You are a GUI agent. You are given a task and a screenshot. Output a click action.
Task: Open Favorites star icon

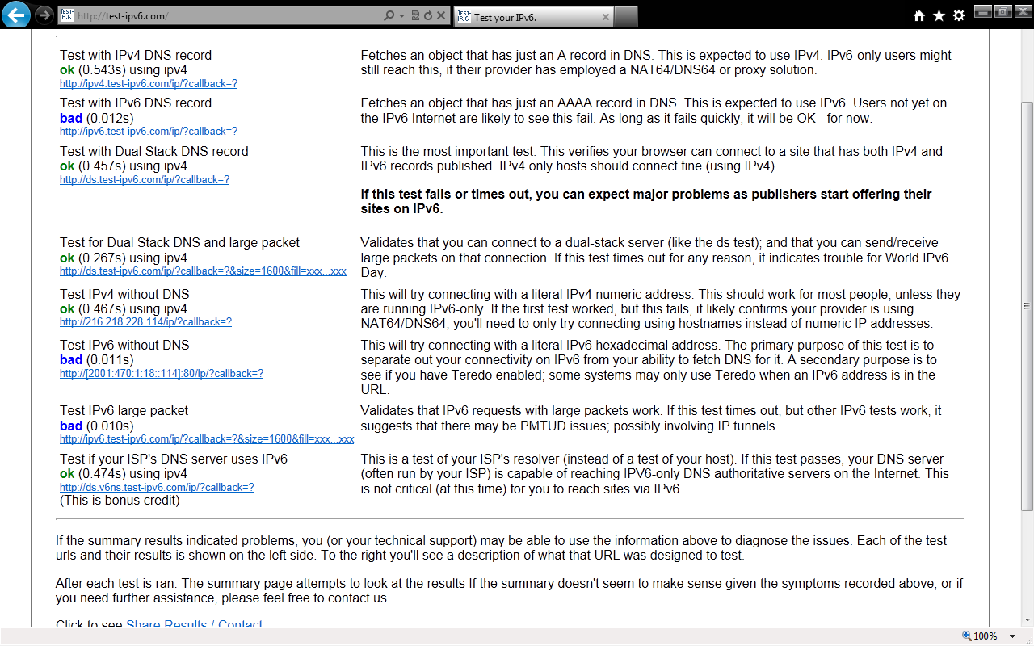coord(939,16)
